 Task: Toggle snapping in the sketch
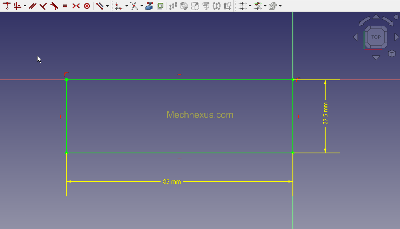click(258, 6)
